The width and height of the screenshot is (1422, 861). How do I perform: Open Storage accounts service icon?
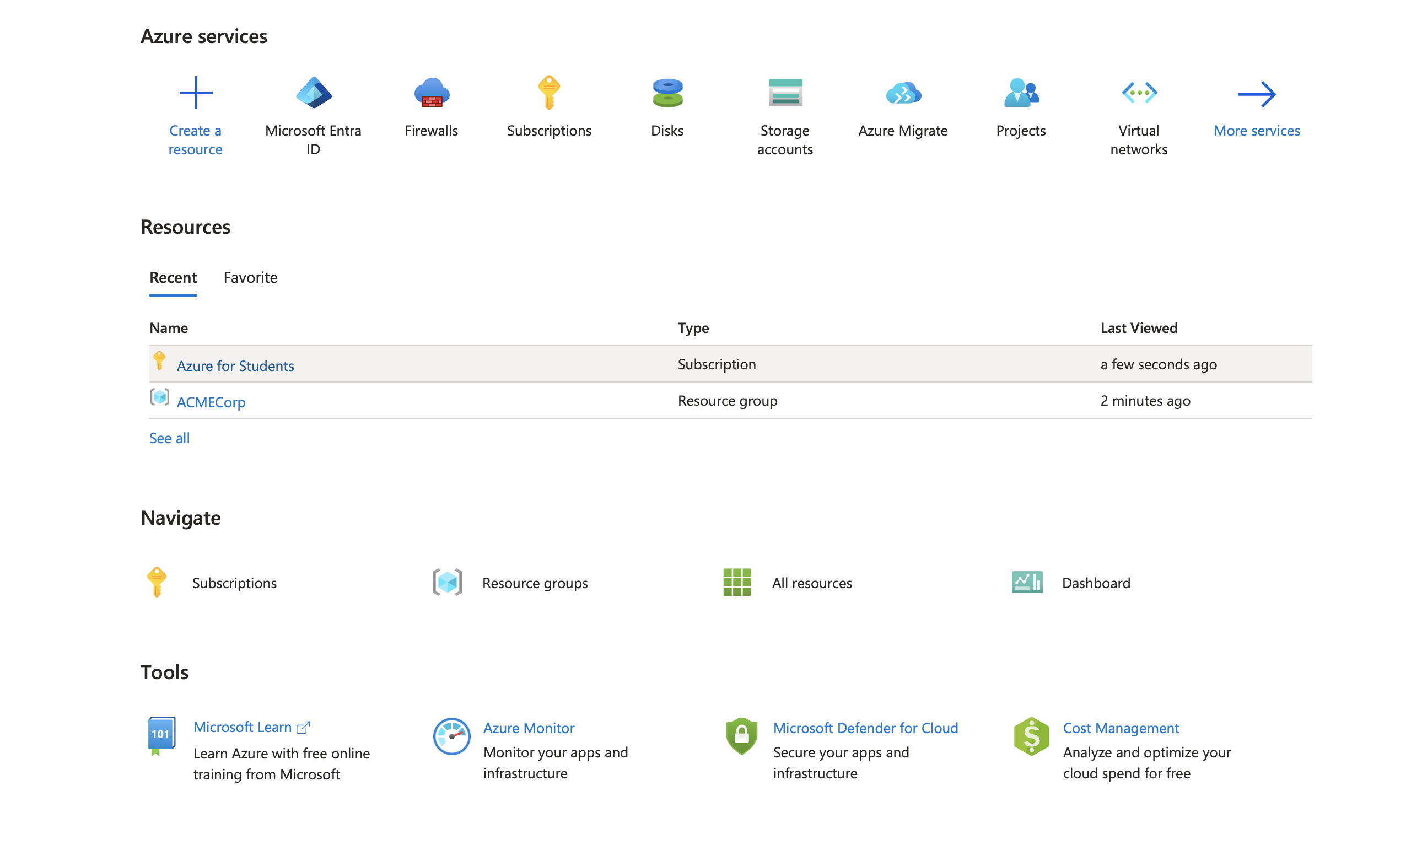(785, 93)
